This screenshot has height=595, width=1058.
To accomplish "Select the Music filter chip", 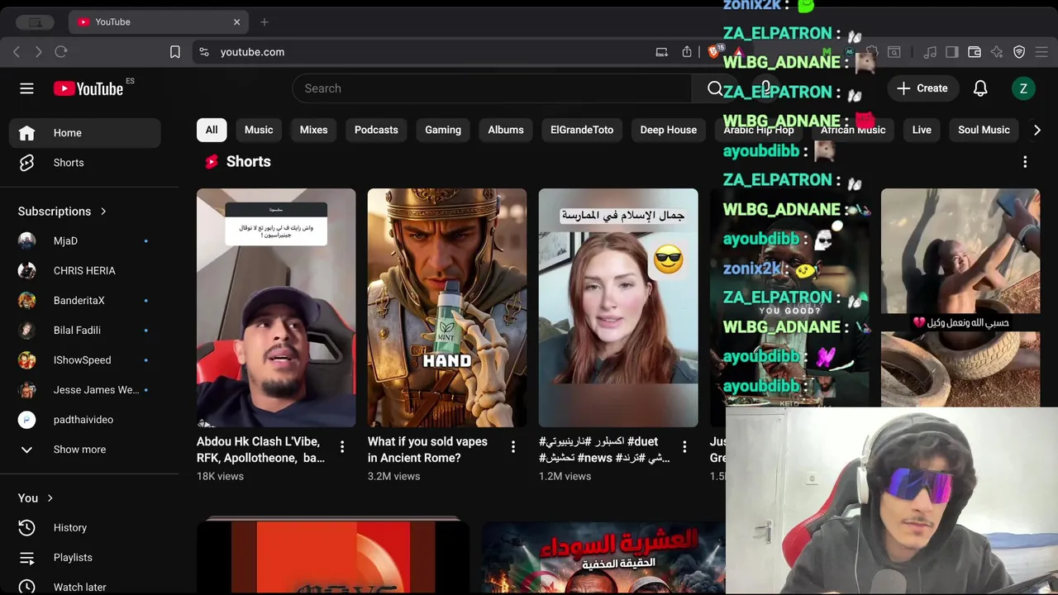I will [259, 130].
